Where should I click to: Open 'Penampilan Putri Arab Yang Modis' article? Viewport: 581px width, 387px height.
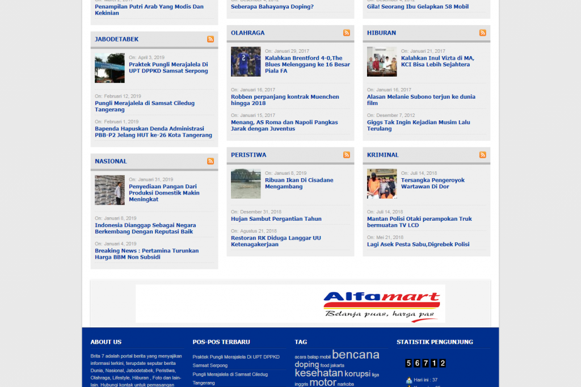coord(149,10)
